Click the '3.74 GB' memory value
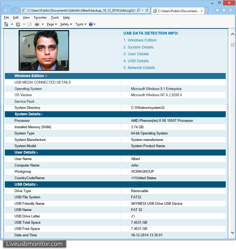236x249 pixels. [137, 127]
